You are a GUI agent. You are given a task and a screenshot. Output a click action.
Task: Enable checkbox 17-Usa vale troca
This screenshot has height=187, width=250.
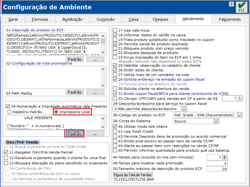click(x=115, y=31)
